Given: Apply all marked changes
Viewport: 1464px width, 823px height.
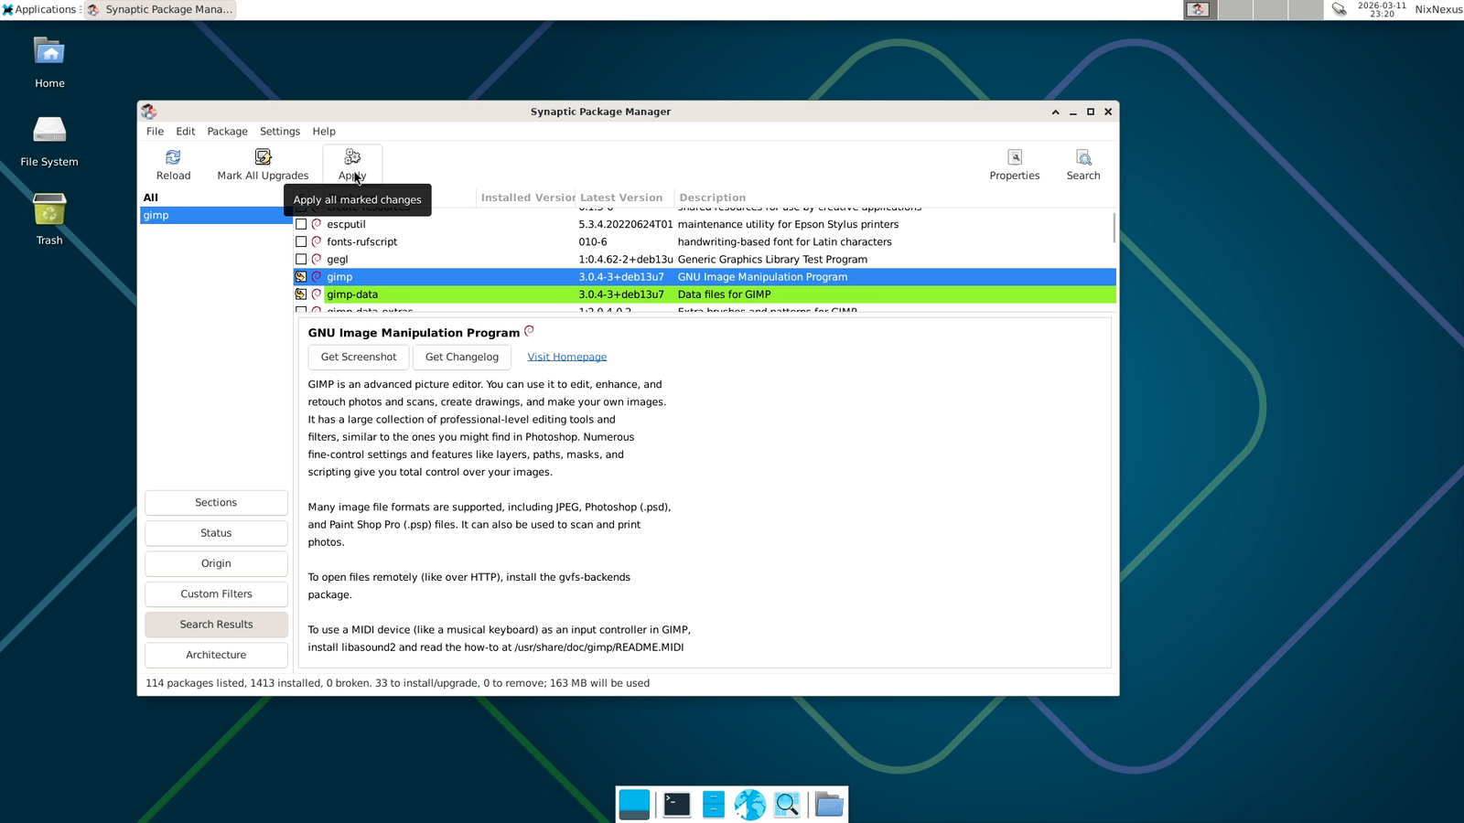Looking at the screenshot, I should point(352,160).
